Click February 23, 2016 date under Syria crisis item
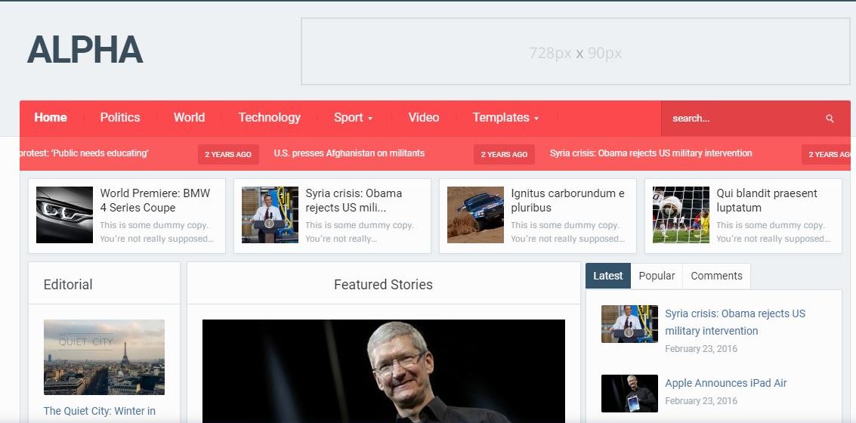 [701, 348]
